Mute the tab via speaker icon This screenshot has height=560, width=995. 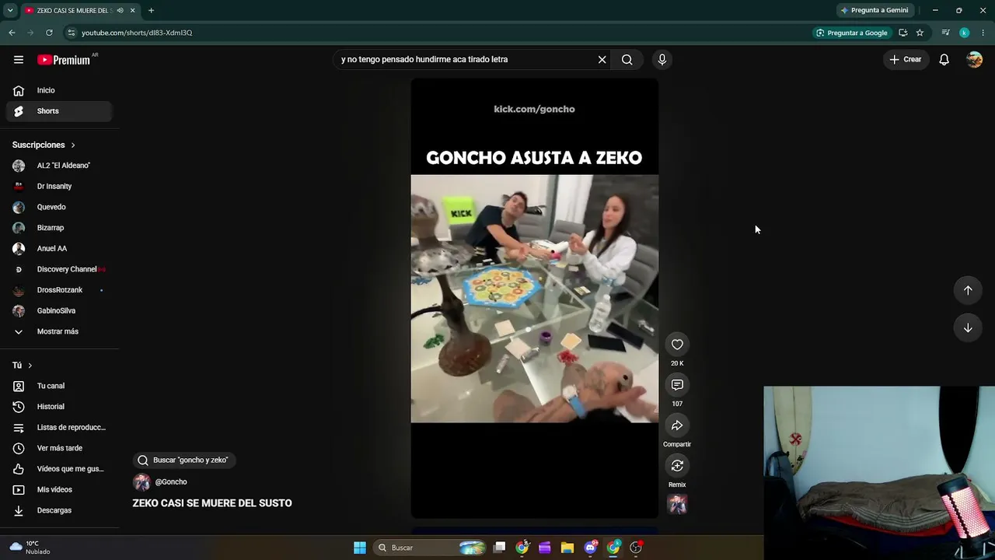[120, 10]
